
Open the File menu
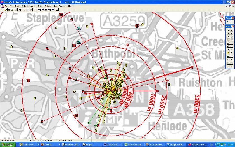click(x=6, y=6)
